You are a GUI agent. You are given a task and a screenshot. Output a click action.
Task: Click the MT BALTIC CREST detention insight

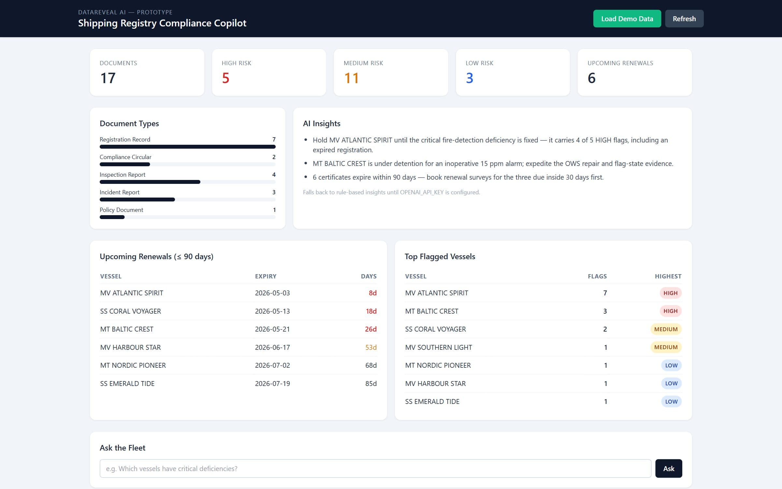coord(493,163)
